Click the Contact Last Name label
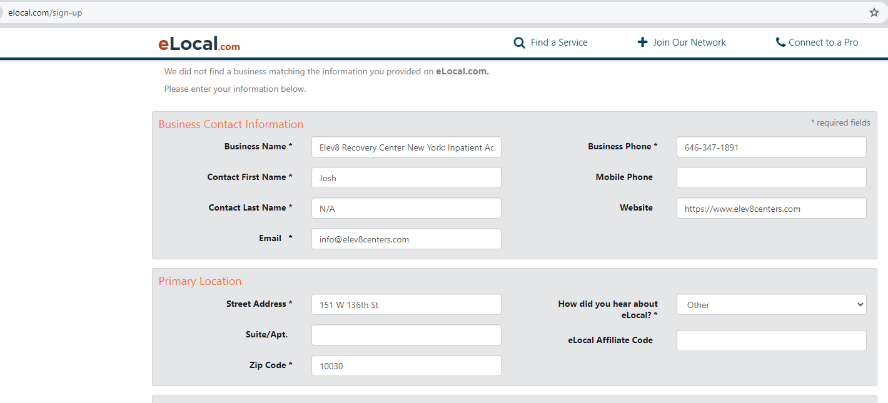Viewport: 888px width, 403px height. coord(251,208)
